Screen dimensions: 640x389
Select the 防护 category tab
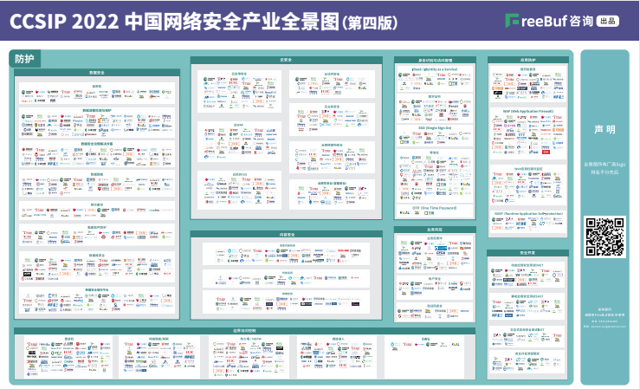[25, 59]
